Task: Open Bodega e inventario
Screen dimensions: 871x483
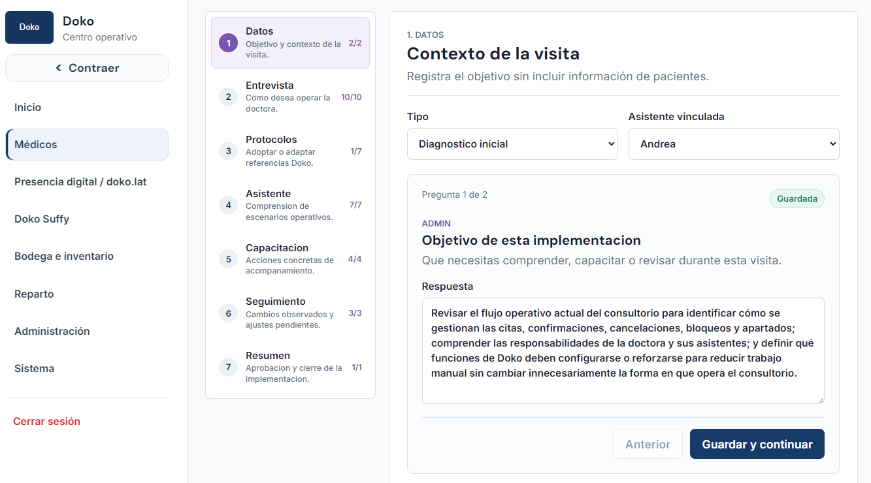Action: click(87, 257)
